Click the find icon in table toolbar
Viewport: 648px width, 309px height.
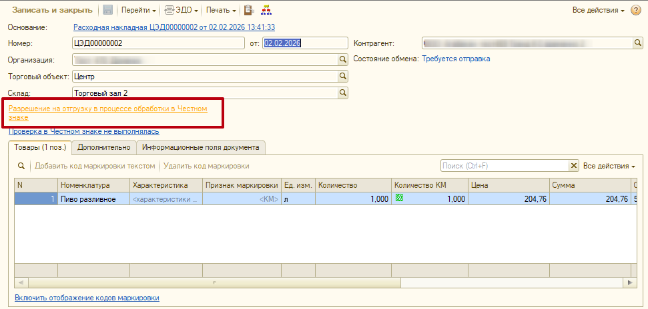point(21,166)
